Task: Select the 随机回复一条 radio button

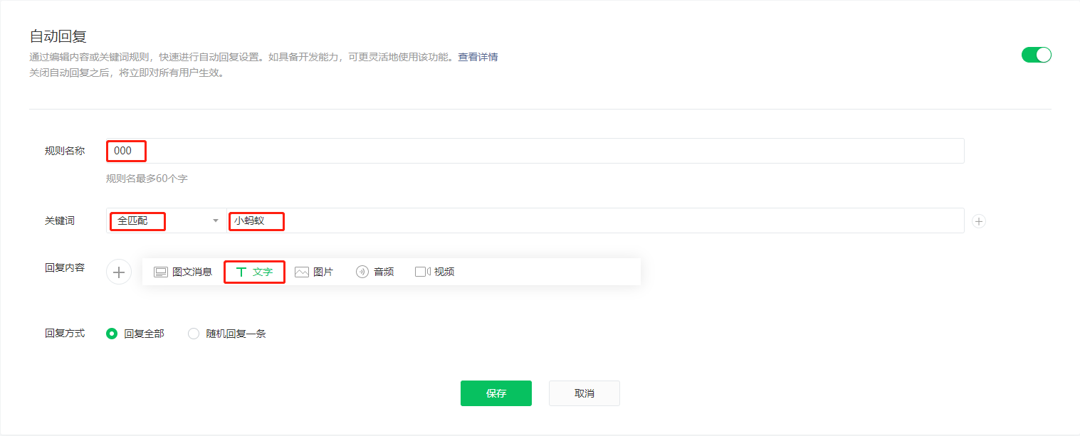Action: 194,334
